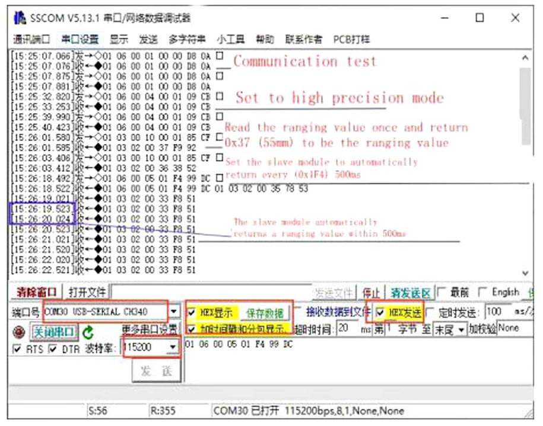Click the file path input field
Viewport: 543px width, 426px height.
click(211, 293)
